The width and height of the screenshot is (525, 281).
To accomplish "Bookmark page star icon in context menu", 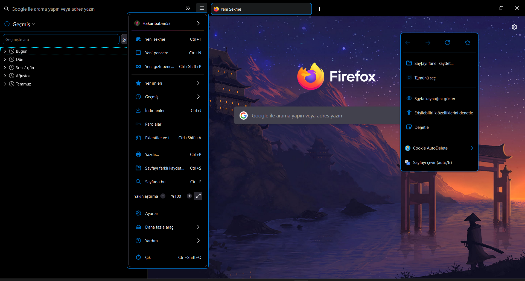I will (x=468, y=43).
